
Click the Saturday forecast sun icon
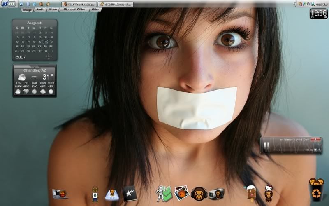[35, 91]
